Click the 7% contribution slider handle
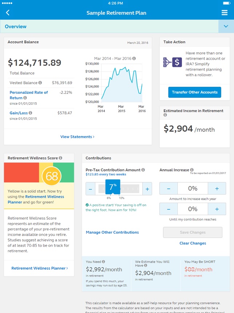Screen dimensions: 234x313 click(112, 186)
